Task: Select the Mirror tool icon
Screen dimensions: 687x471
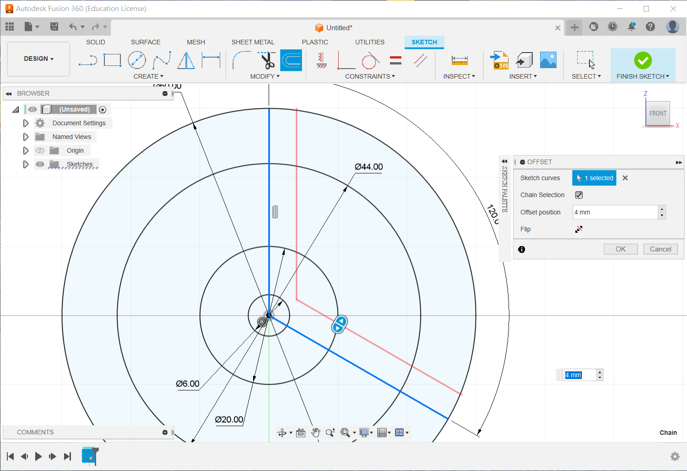Action: [x=186, y=60]
